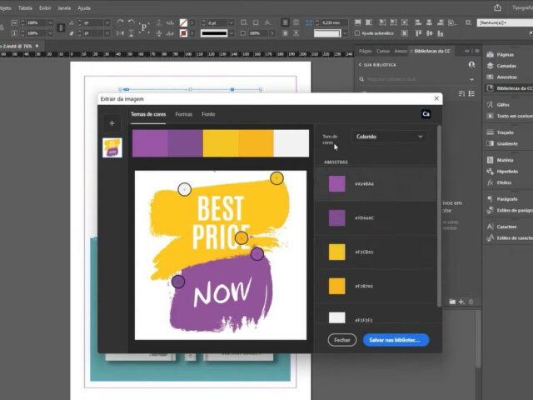Expand the Colorido color mood dropdown
Screen dimensions: 533x400
390,137
